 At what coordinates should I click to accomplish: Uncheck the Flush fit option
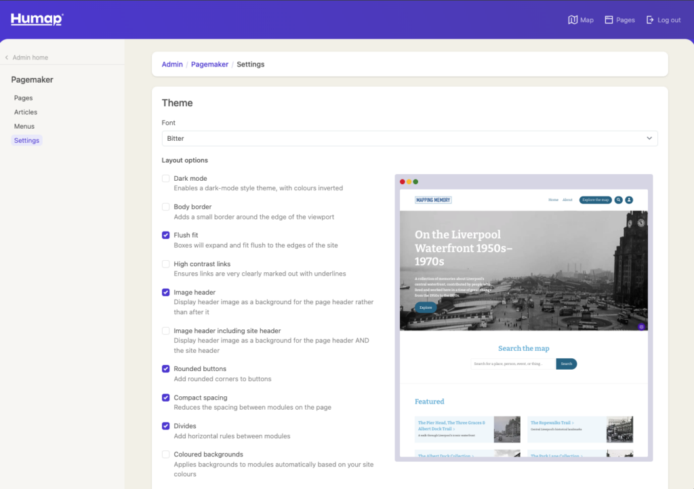coord(166,236)
